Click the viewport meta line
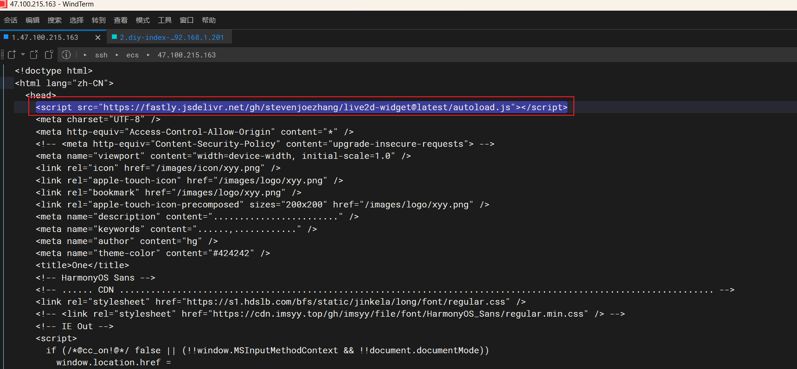The width and height of the screenshot is (797, 369). tap(223, 156)
